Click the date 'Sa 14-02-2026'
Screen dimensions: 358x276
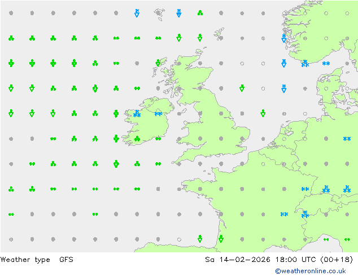point(238,259)
